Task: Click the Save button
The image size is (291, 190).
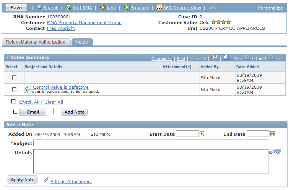Action: [x=16, y=8]
